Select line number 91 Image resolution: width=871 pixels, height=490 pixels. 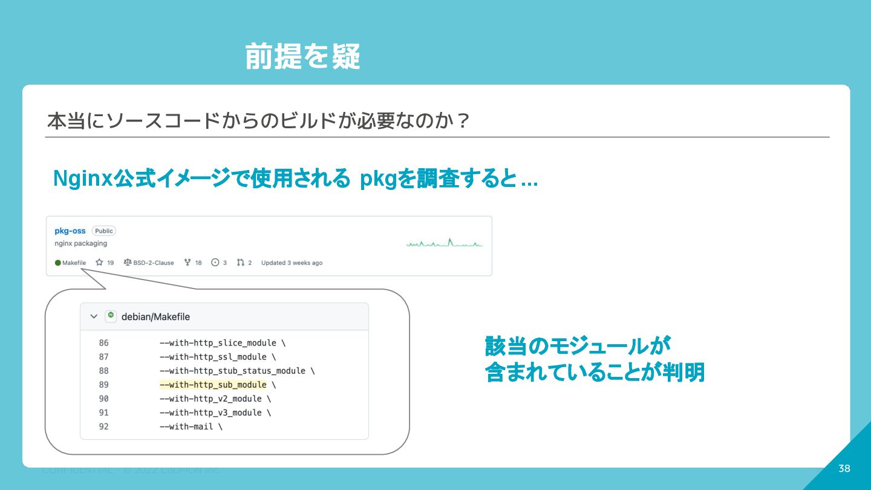[x=103, y=413]
